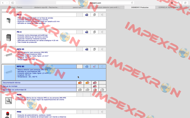This screenshot has height=118, width=190.
Task: Collapse the documents icon for MPS 80
Action: [x=94, y=66]
